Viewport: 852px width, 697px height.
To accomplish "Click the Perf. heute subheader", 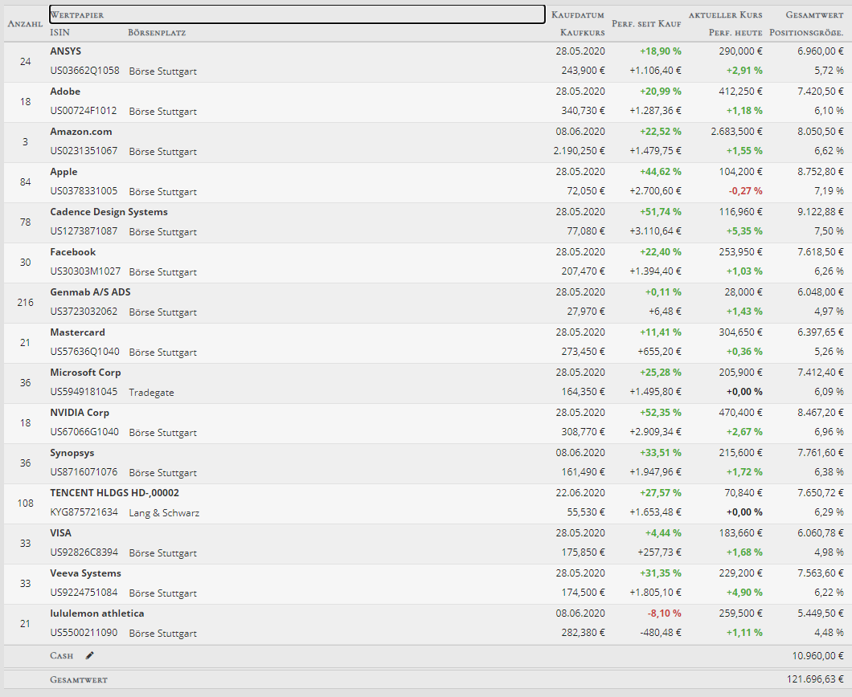I will tap(735, 33).
